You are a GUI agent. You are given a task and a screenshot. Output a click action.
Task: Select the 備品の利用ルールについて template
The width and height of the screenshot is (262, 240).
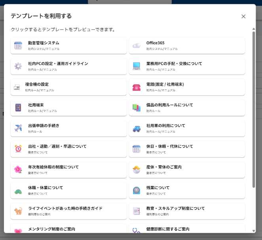187,108
